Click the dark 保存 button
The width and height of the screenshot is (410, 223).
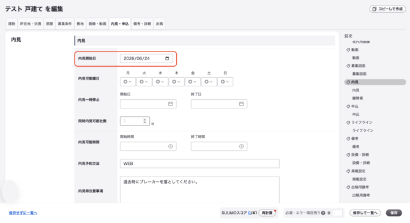point(394,213)
